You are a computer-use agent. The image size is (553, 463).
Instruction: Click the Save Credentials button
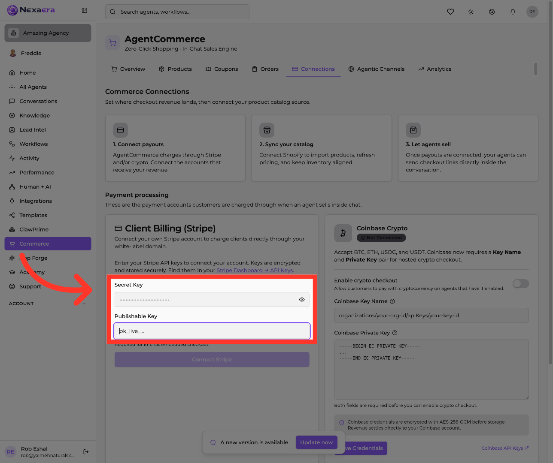tap(361, 448)
